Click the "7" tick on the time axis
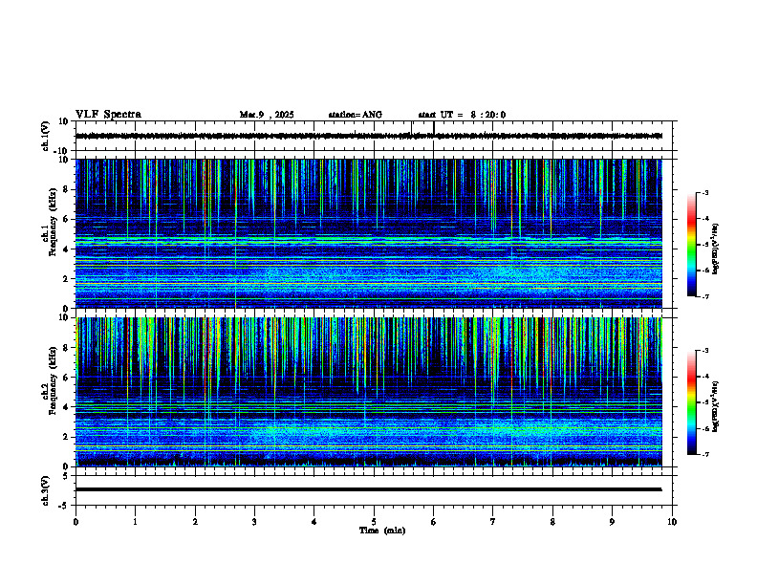Image resolution: width=757 pixels, height=585 pixels. (493, 522)
